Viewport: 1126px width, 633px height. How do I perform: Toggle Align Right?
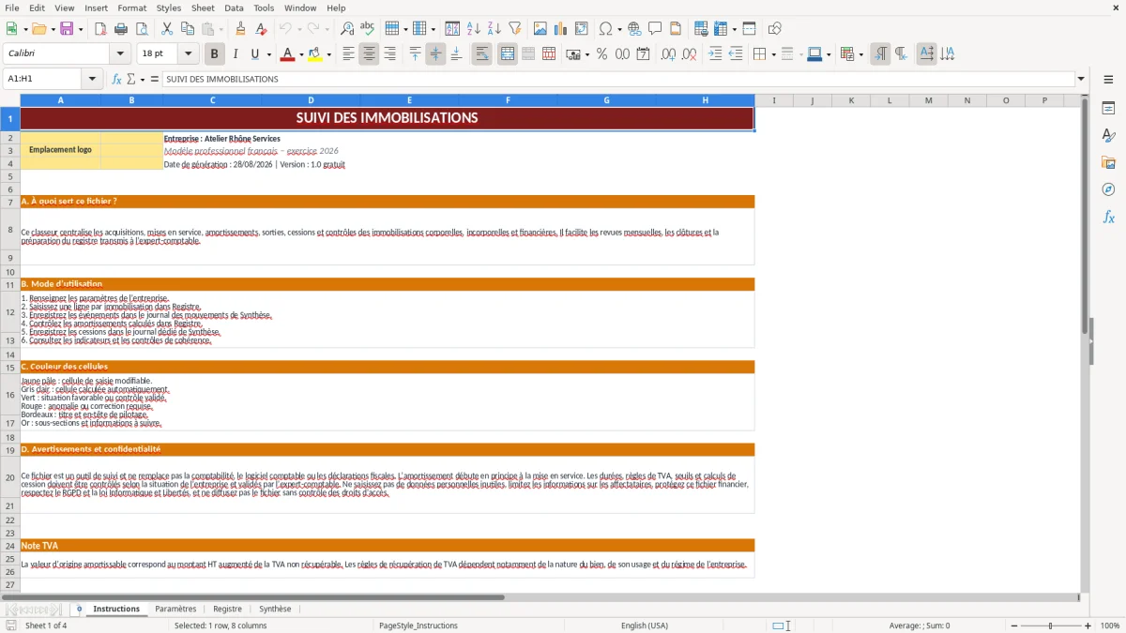click(x=390, y=54)
